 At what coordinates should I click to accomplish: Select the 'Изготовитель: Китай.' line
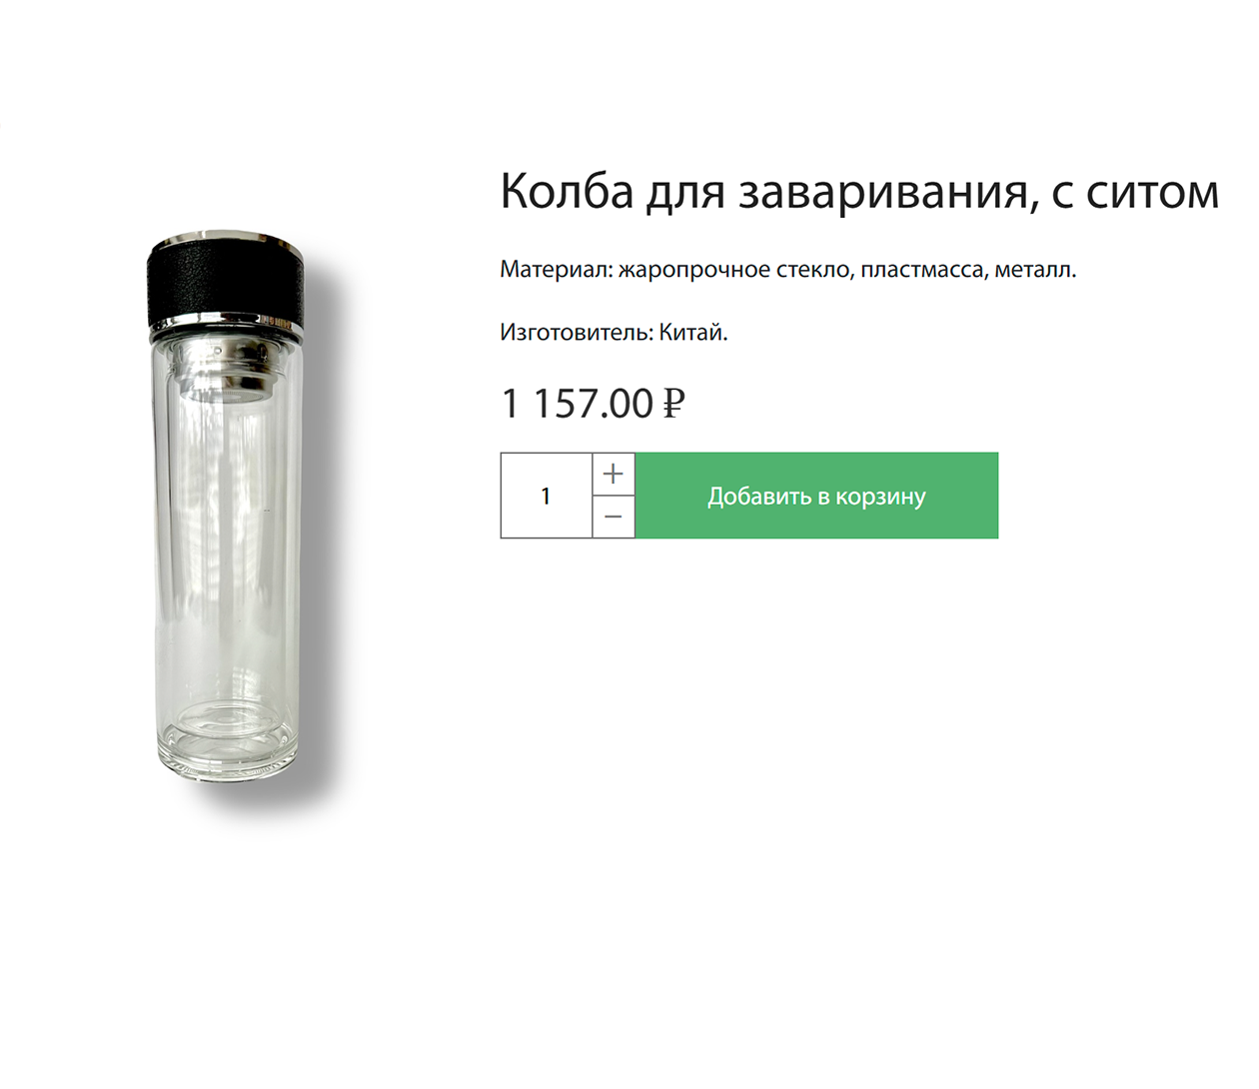(614, 333)
